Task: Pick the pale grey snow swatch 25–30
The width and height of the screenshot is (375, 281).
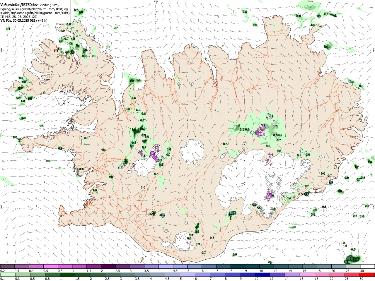Action: pos(353,267)
